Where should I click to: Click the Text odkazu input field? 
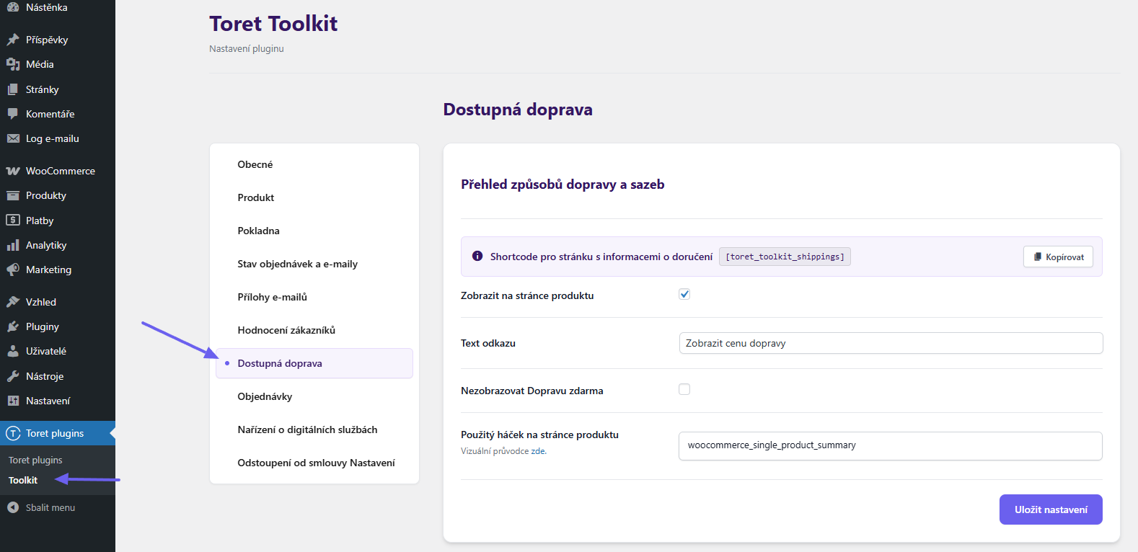tap(891, 343)
